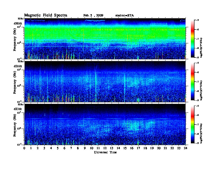Click the "Universal Time" axis title
221x170 pixels.
pyautogui.click(x=105, y=152)
